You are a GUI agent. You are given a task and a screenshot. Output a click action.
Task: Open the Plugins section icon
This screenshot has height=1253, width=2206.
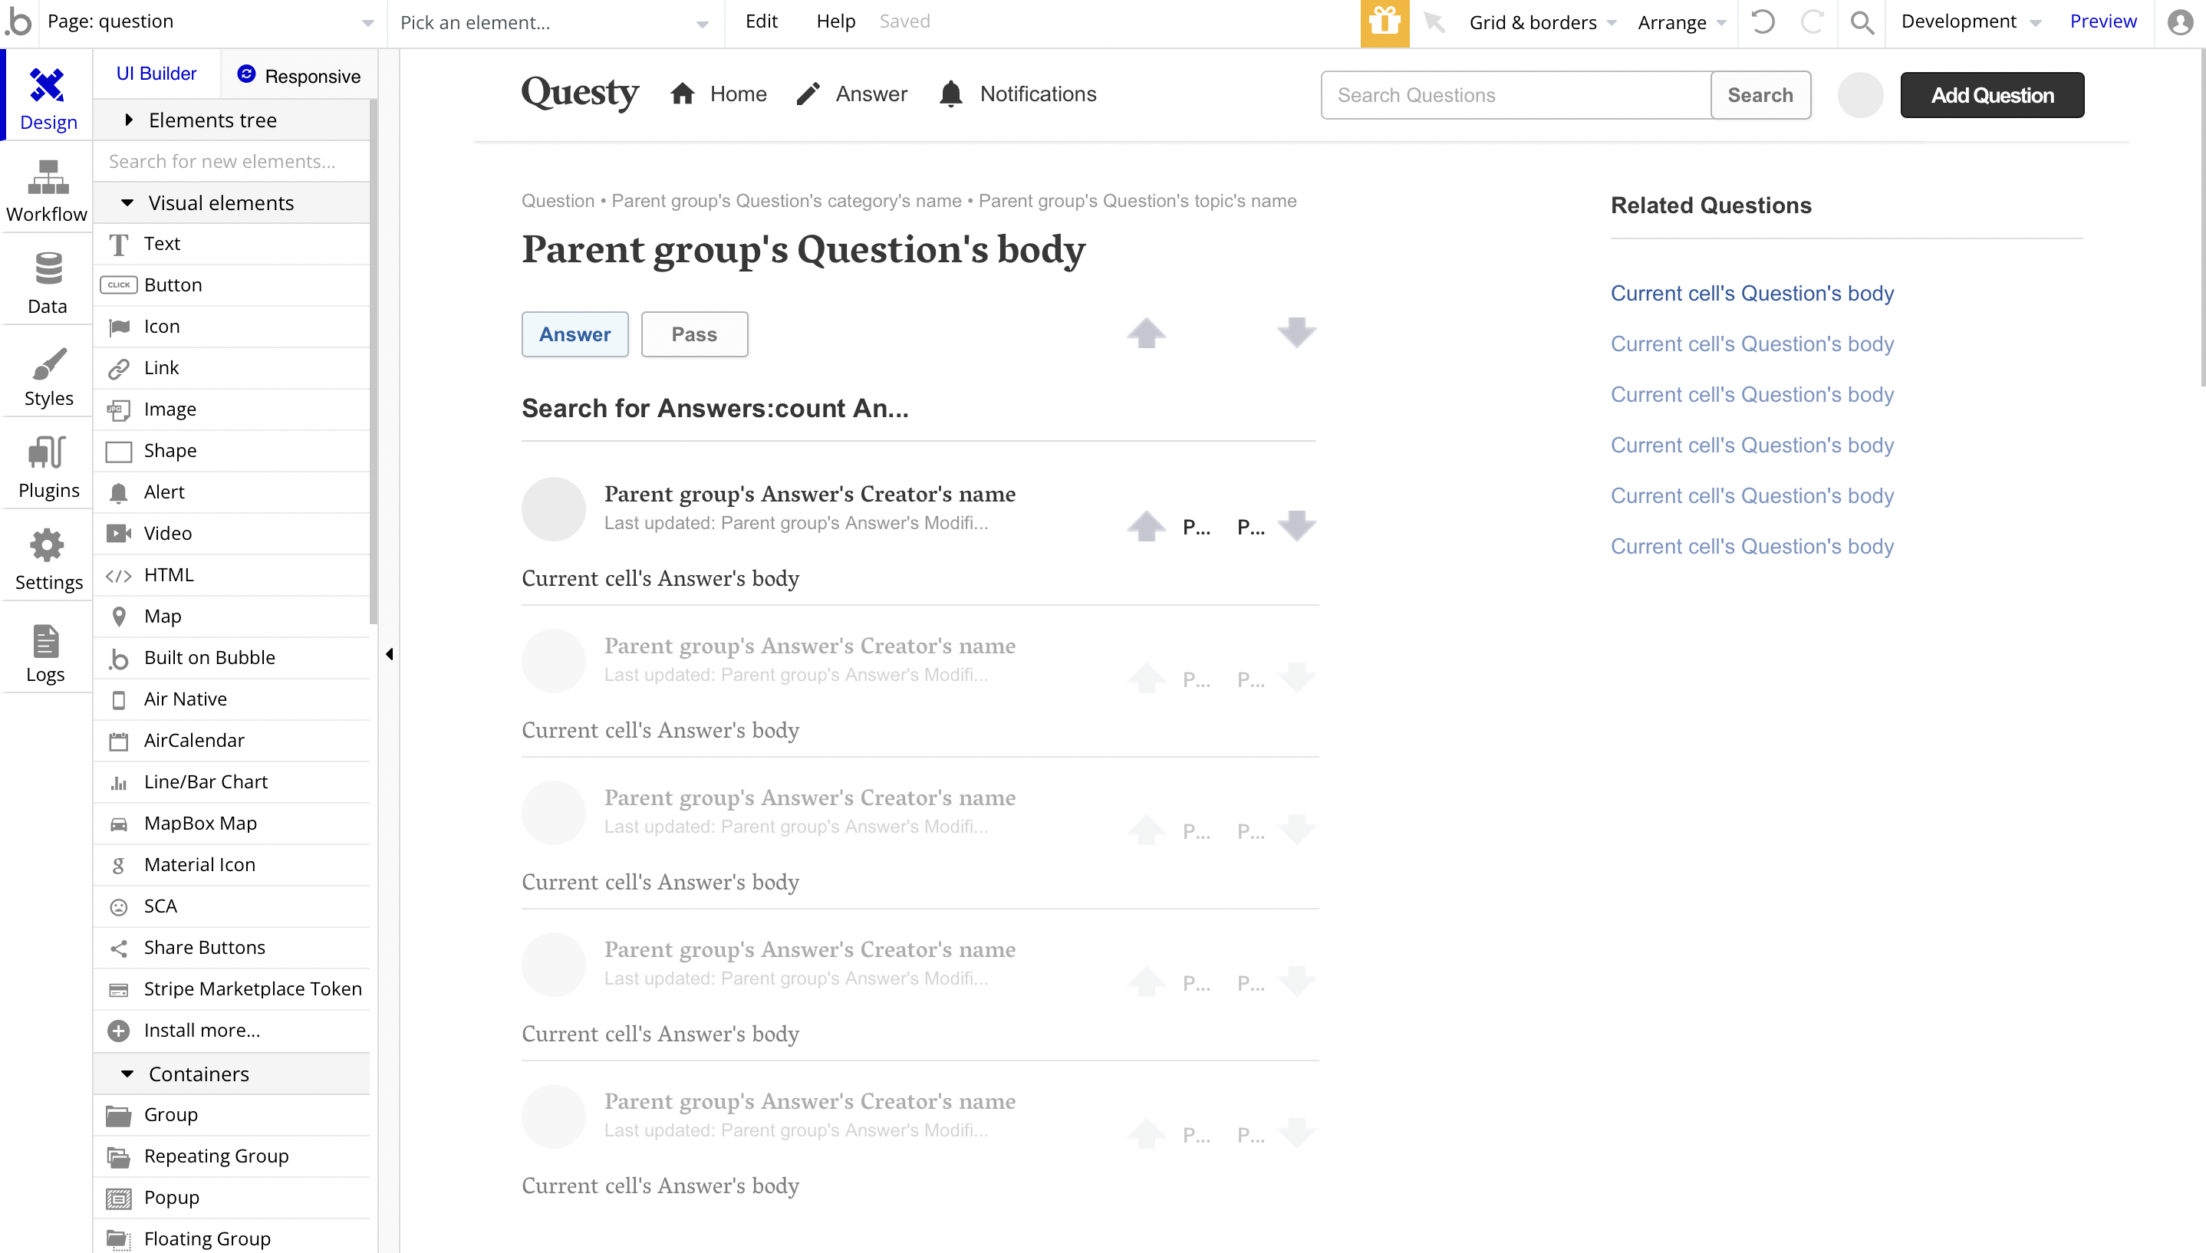tap(48, 467)
